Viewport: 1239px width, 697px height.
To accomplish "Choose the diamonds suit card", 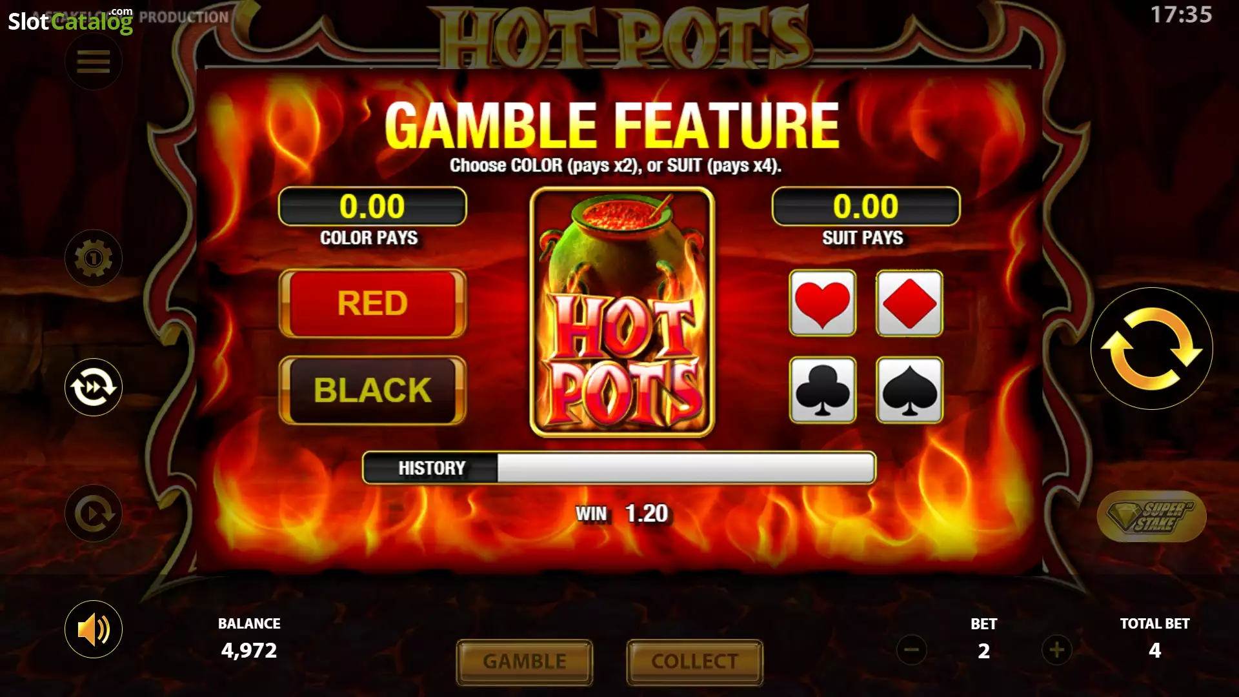I will pos(909,303).
